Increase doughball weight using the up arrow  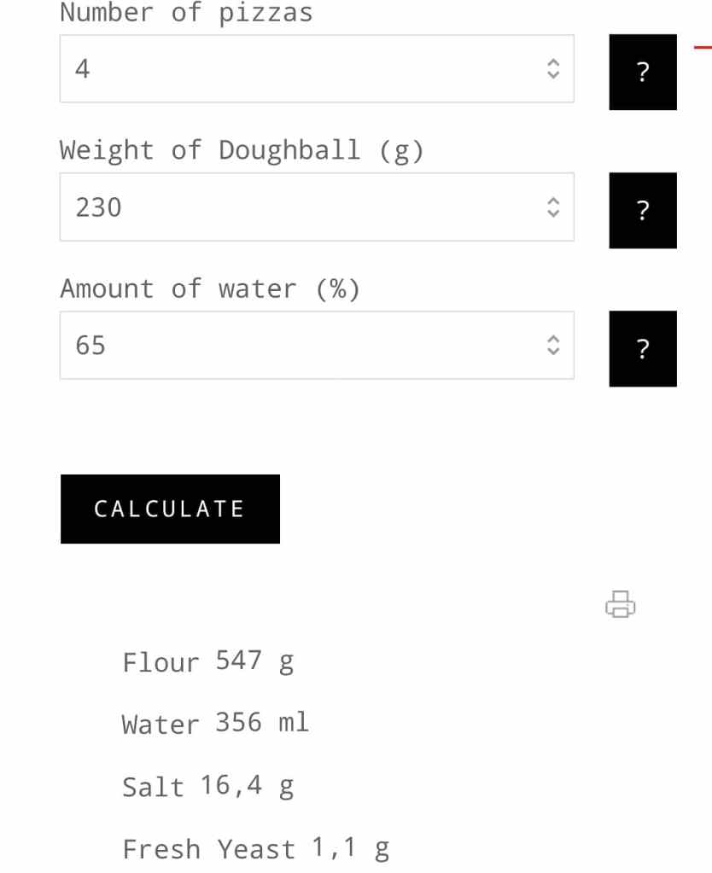(553, 201)
